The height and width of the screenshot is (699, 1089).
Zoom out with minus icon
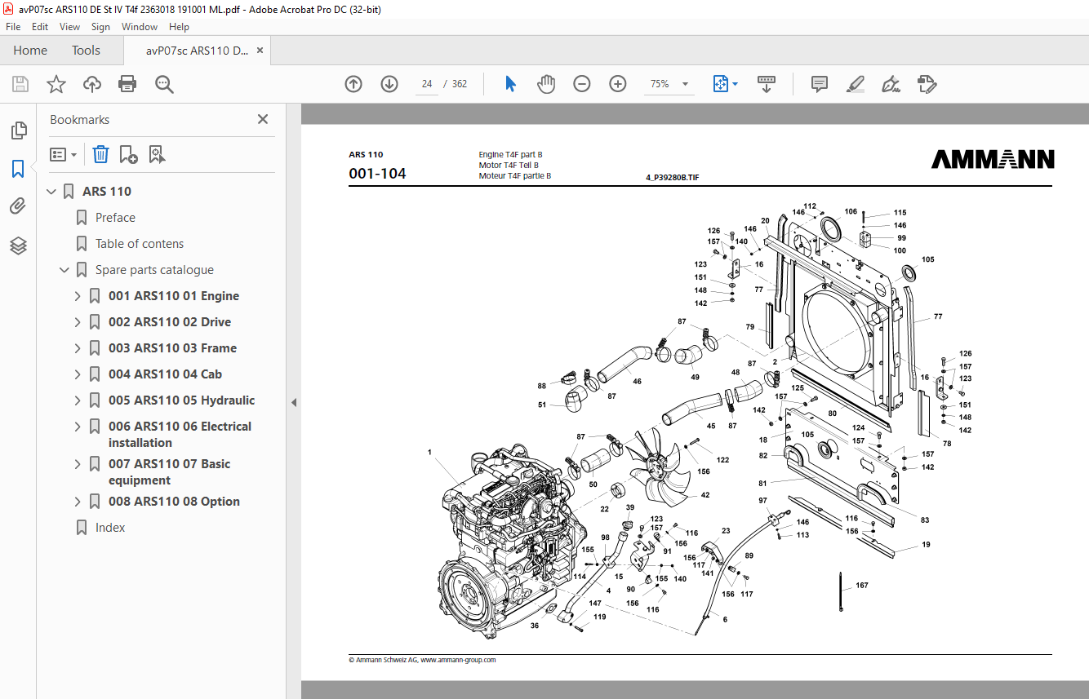(x=582, y=84)
